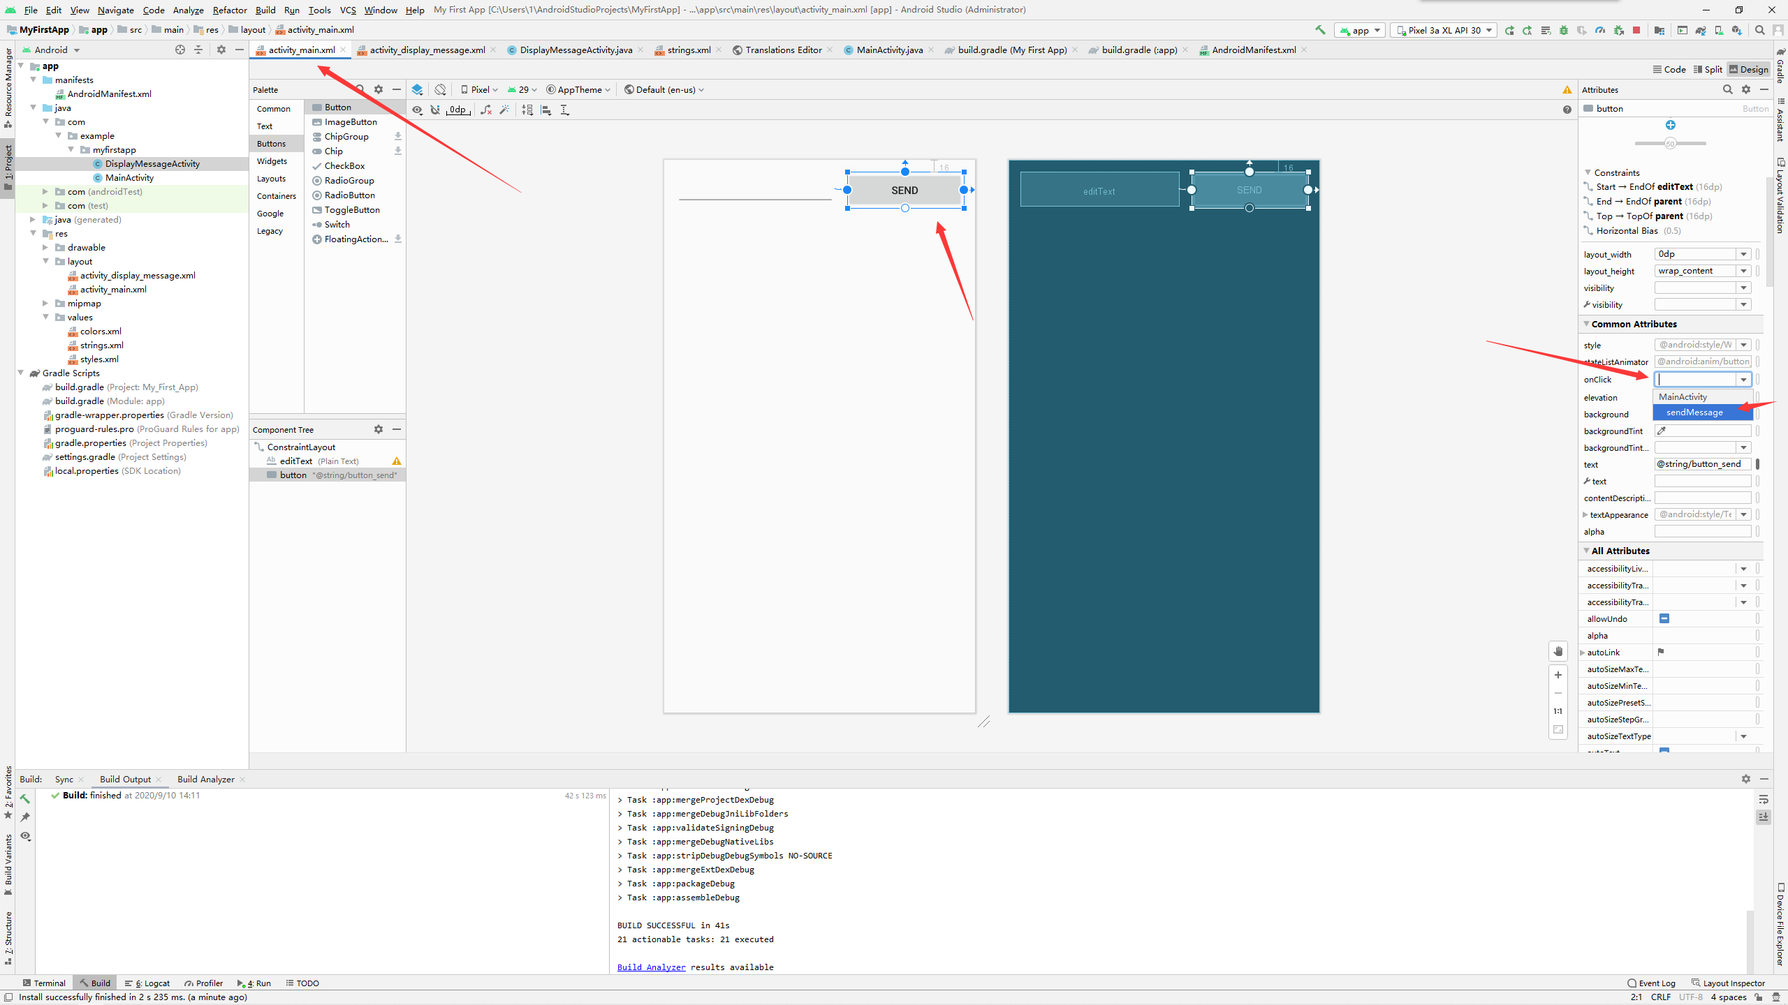Switch to the strings.xml tab
The image size is (1788, 1005).
pos(688,50)
